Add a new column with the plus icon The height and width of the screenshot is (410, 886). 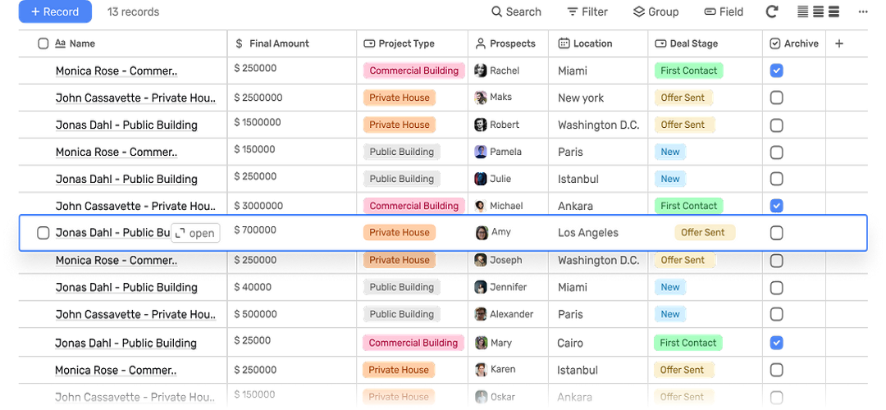coord(838,44)
